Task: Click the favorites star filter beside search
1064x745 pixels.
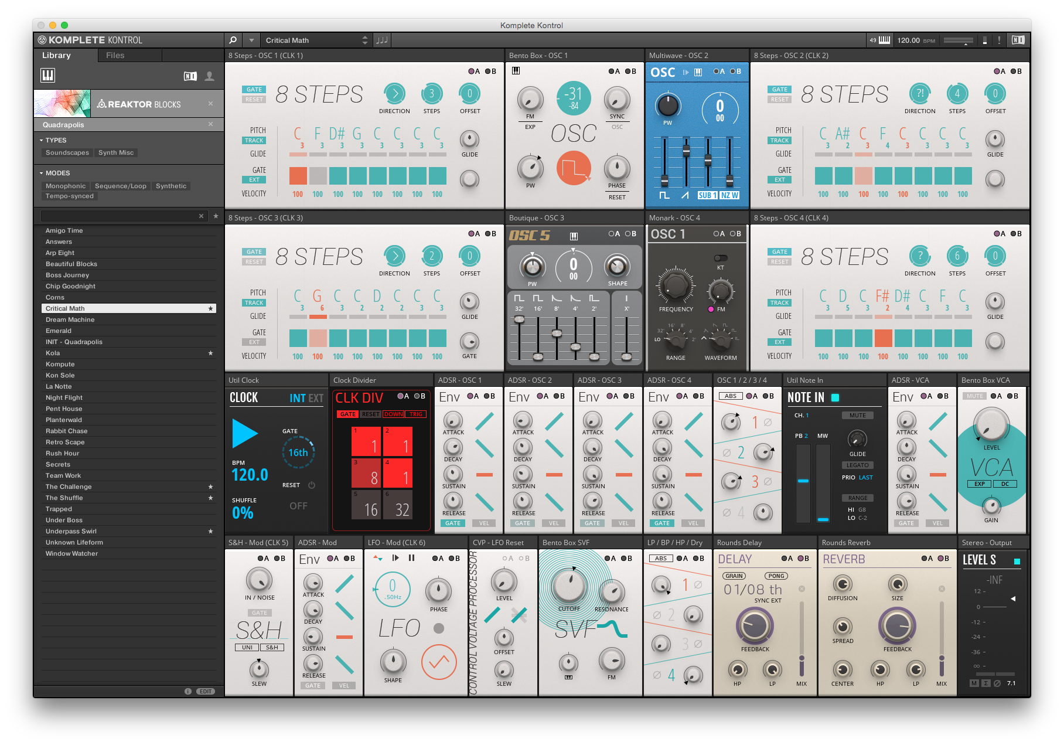Action: 216,216
